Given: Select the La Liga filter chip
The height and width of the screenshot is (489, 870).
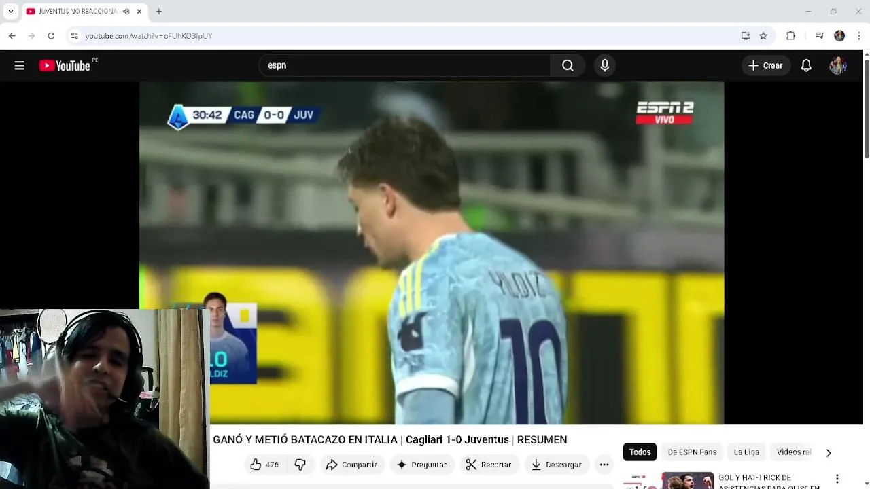Looking at the screenshot, I should tap(746, 452).
